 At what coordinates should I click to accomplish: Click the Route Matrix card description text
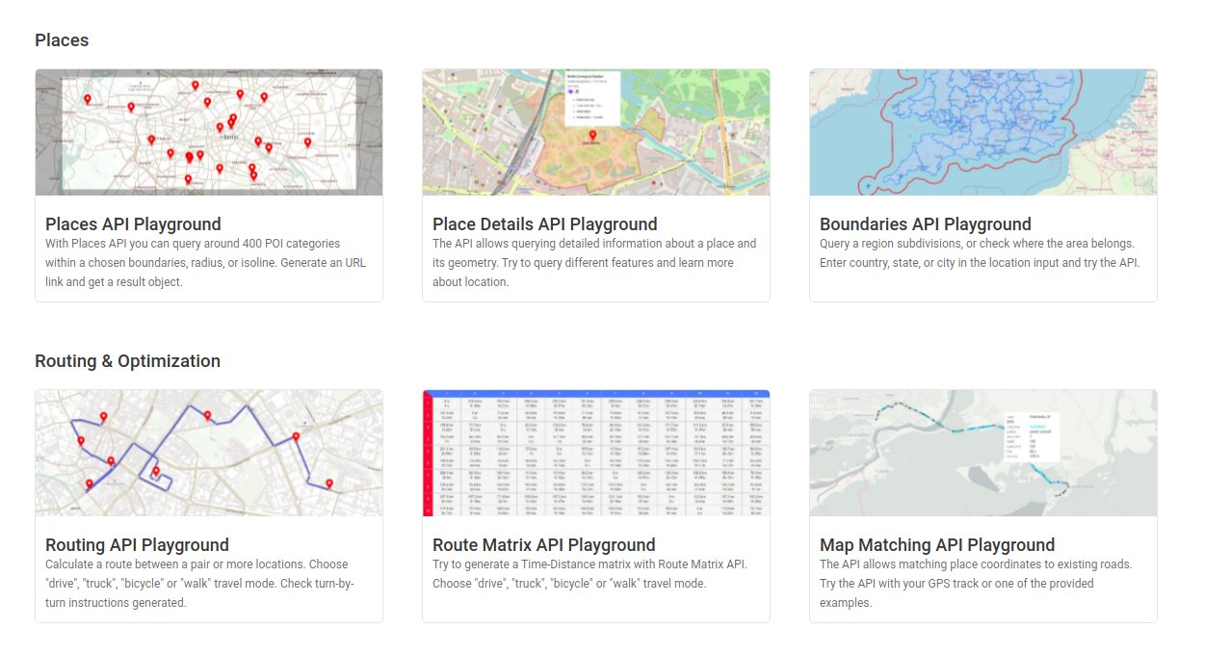click(595, 573)
